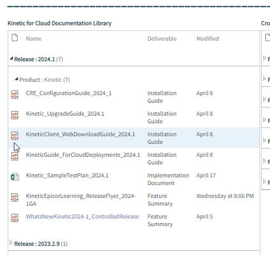Click the PDF icon for KineticEpicorLearning_ReleaseFlyer
The width and height of the screenshot is (270, 255).
14,197
